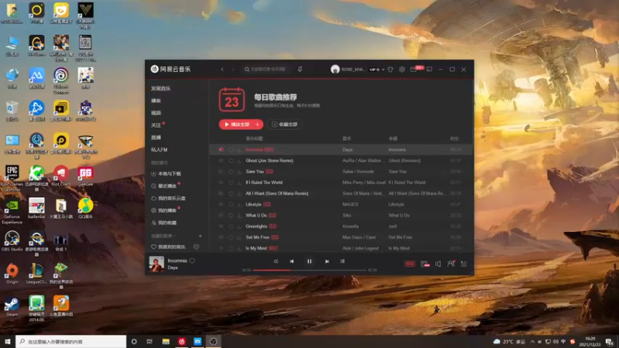Image resolution: width=619 pixels, height=348 pixels.
Task: Like All I Want (Sons Of Maria Remix)
Action: 231,193
